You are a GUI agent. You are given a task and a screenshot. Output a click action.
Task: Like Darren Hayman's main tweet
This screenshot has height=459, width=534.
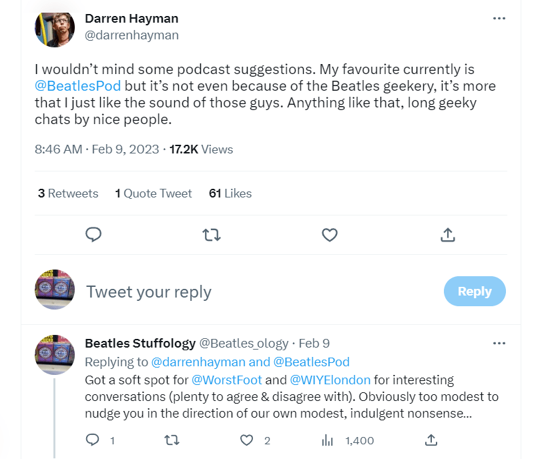330,234
